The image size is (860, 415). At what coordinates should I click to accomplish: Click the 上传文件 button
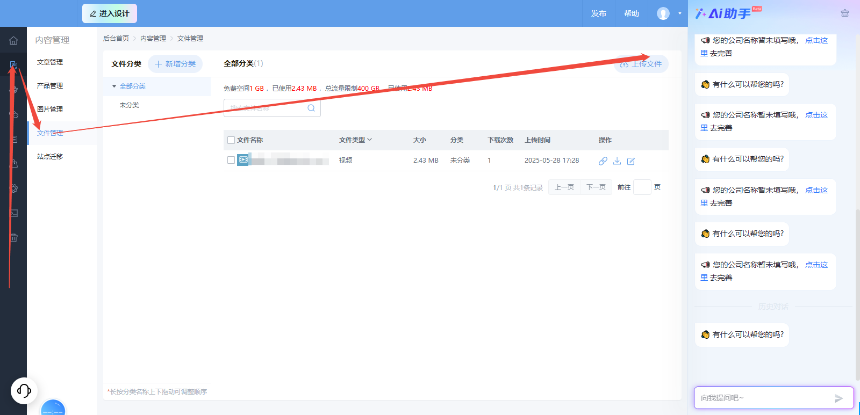pos(641,64)
